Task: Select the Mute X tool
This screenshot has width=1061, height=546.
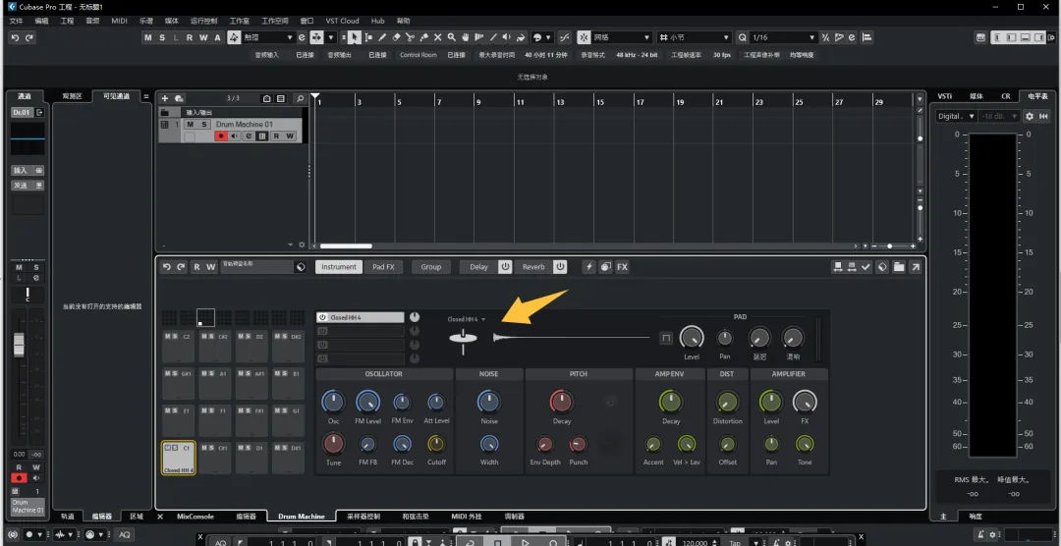Action: click(x=438, y=38)
